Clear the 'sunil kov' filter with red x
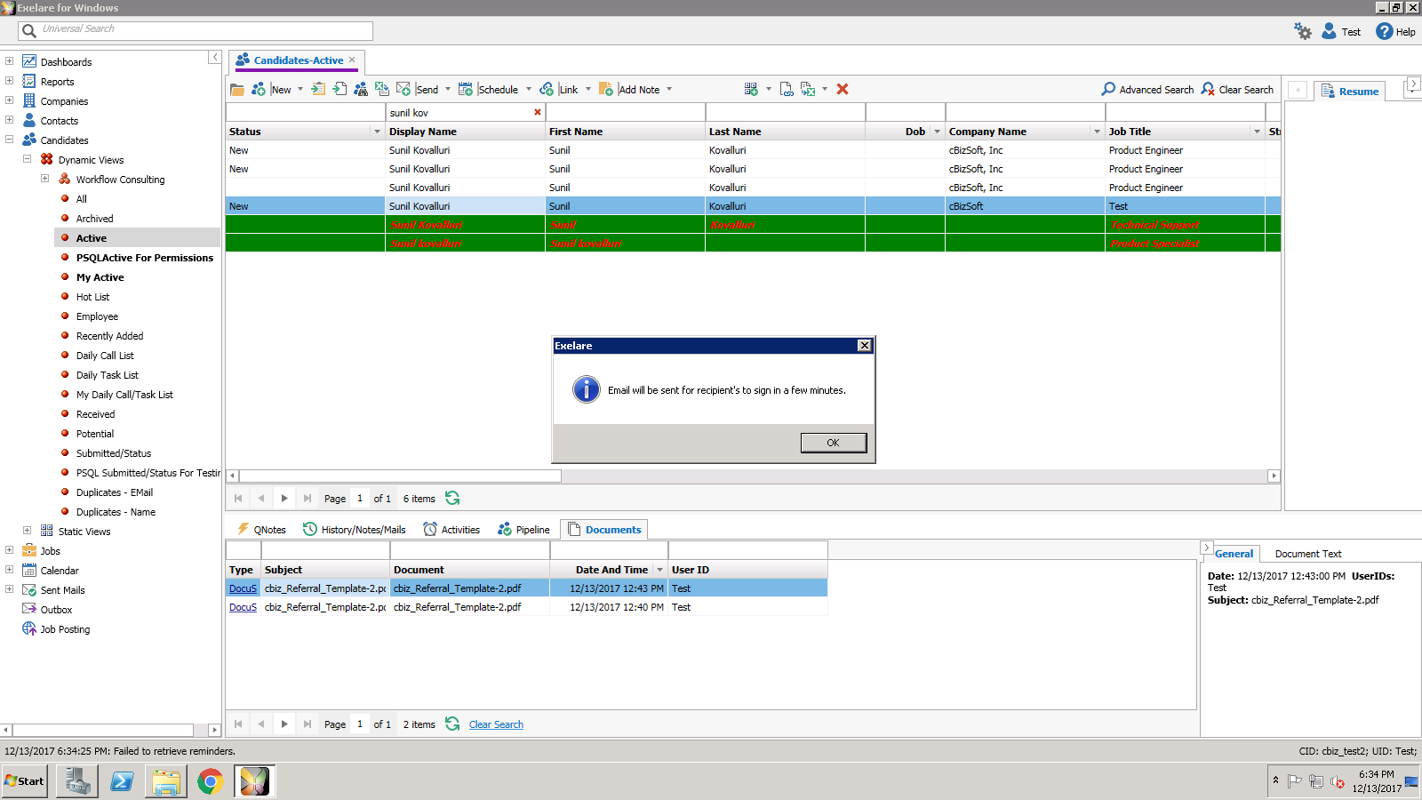The image size is (1422, 800). tap(538, 112)
